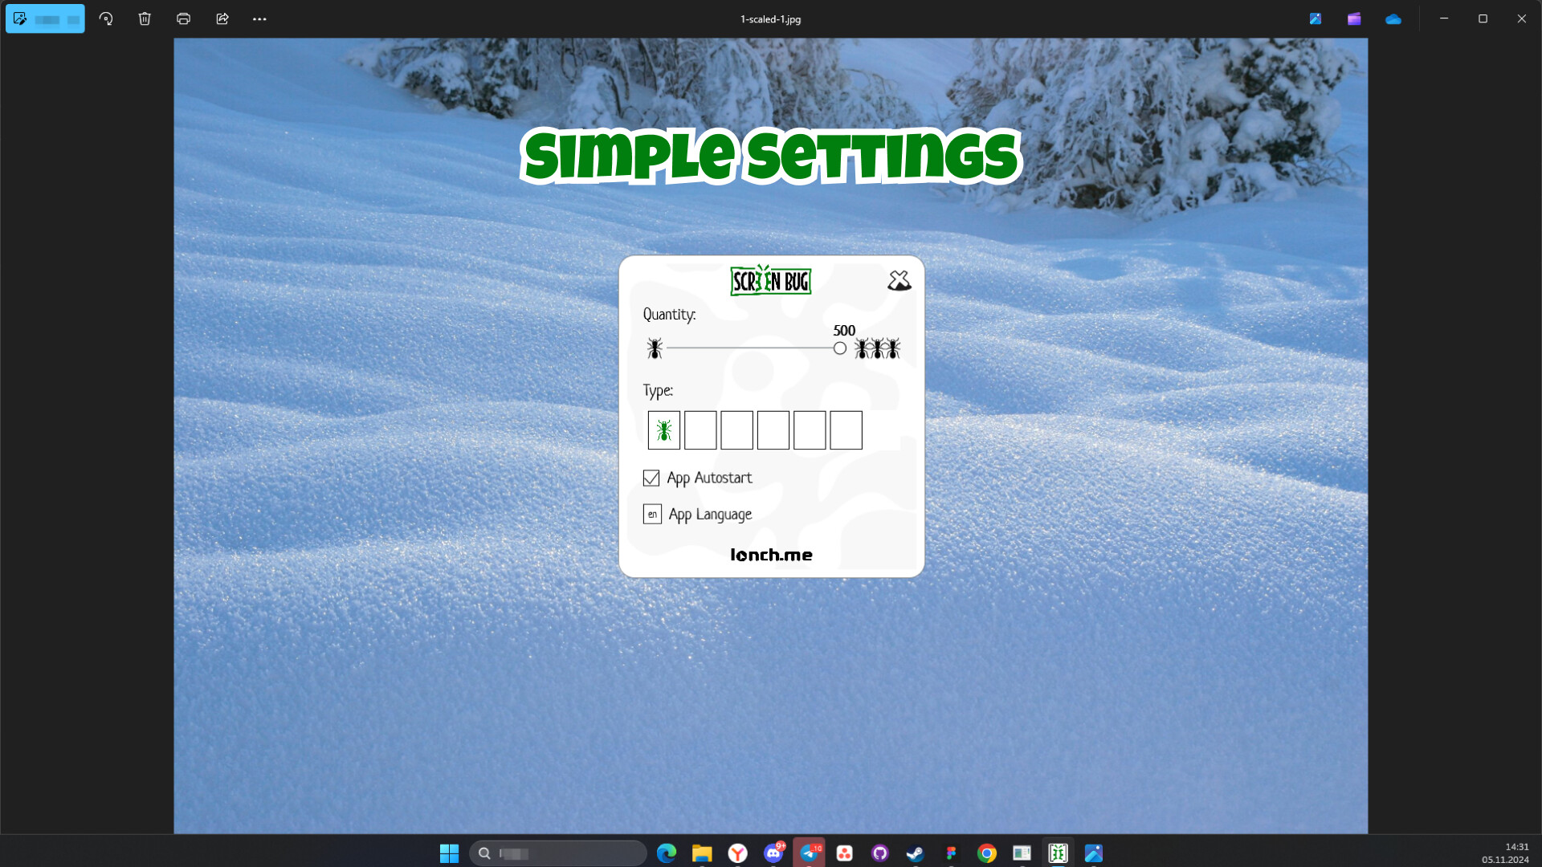Click the Windows taskbar search field
Viewport: 1542px width, 867px height.
click(x=558, y=853)
